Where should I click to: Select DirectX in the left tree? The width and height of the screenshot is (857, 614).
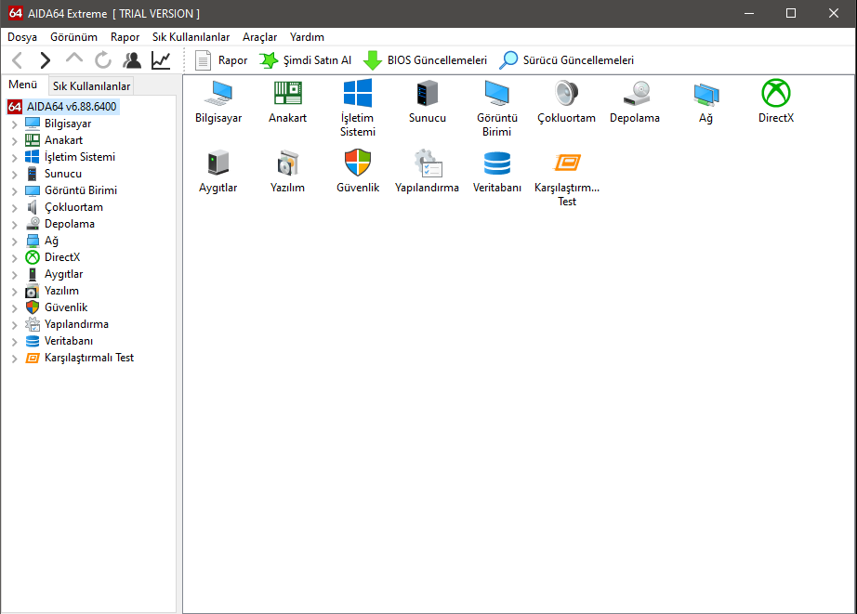click(x=62, y=257)
